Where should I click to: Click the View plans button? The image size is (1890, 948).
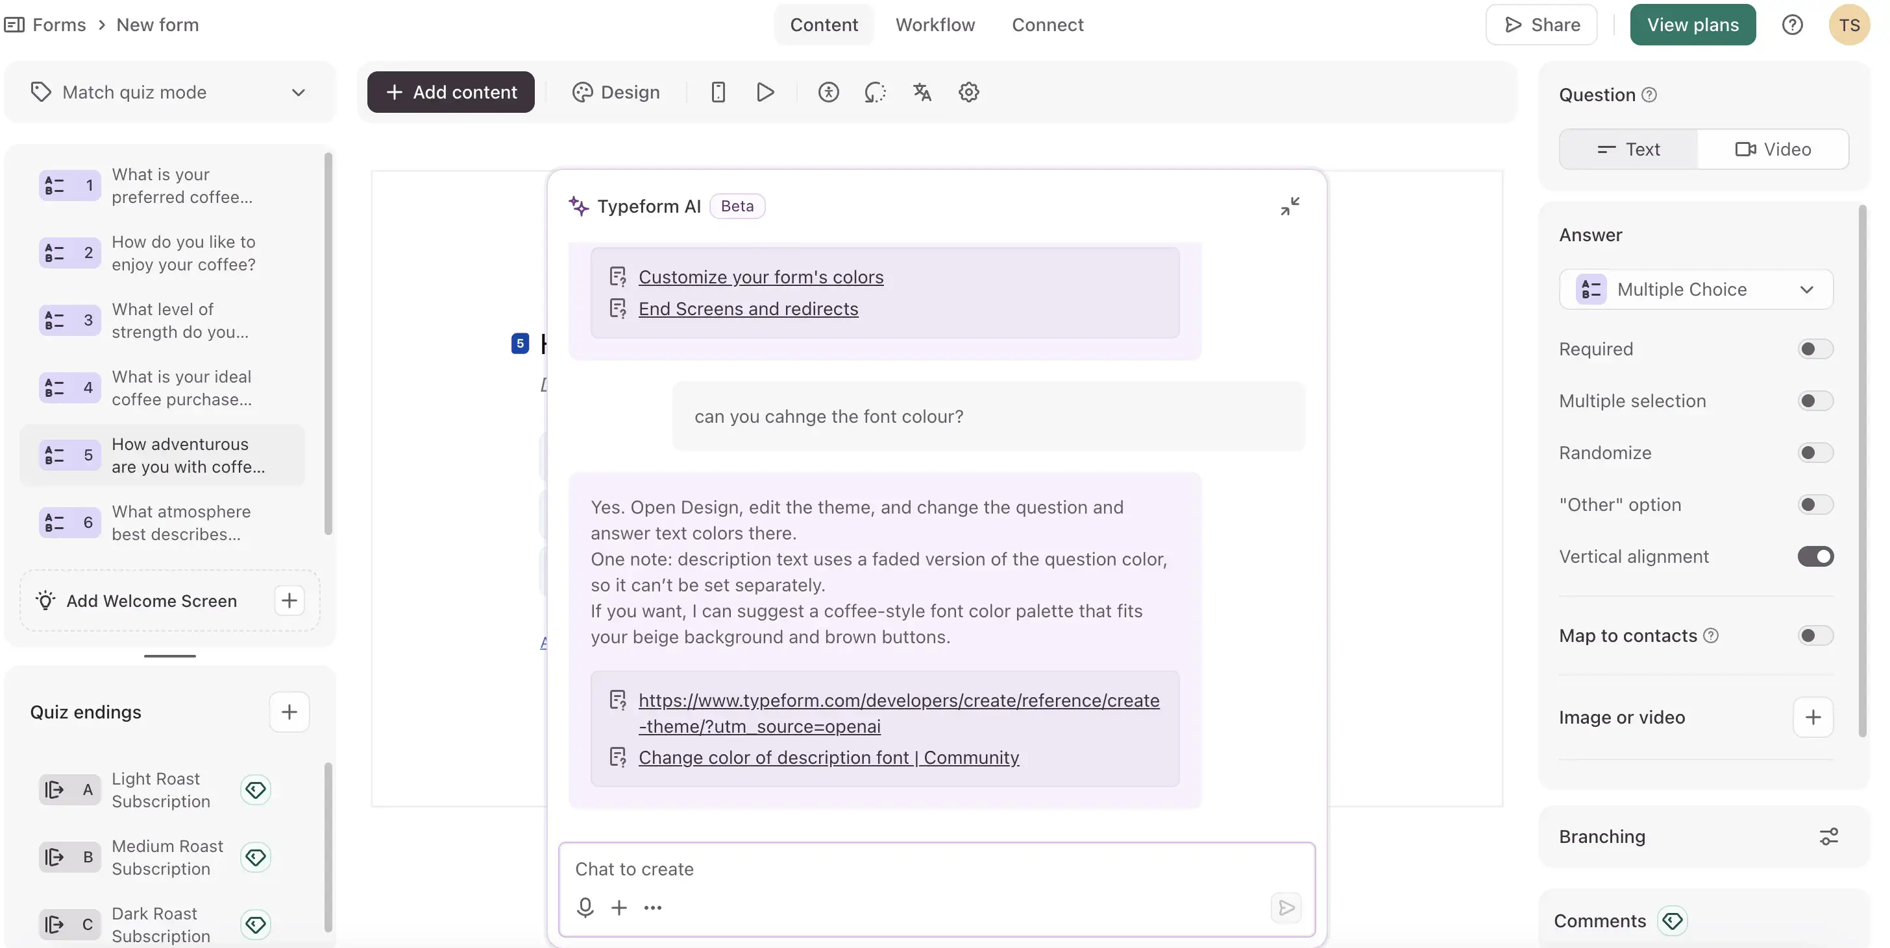pos(1693,24)
